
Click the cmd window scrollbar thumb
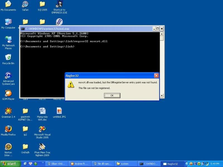pos(162,38)
